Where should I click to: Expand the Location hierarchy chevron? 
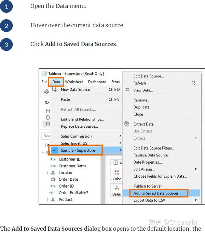(x=47, y=173)
